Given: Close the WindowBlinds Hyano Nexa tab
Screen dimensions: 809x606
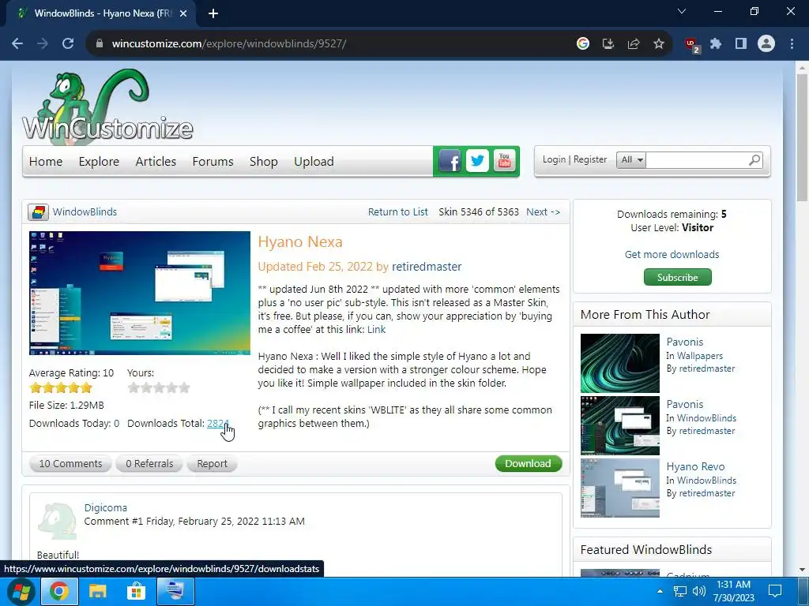Looking at the screenshot, I should [x=183, y=13].
